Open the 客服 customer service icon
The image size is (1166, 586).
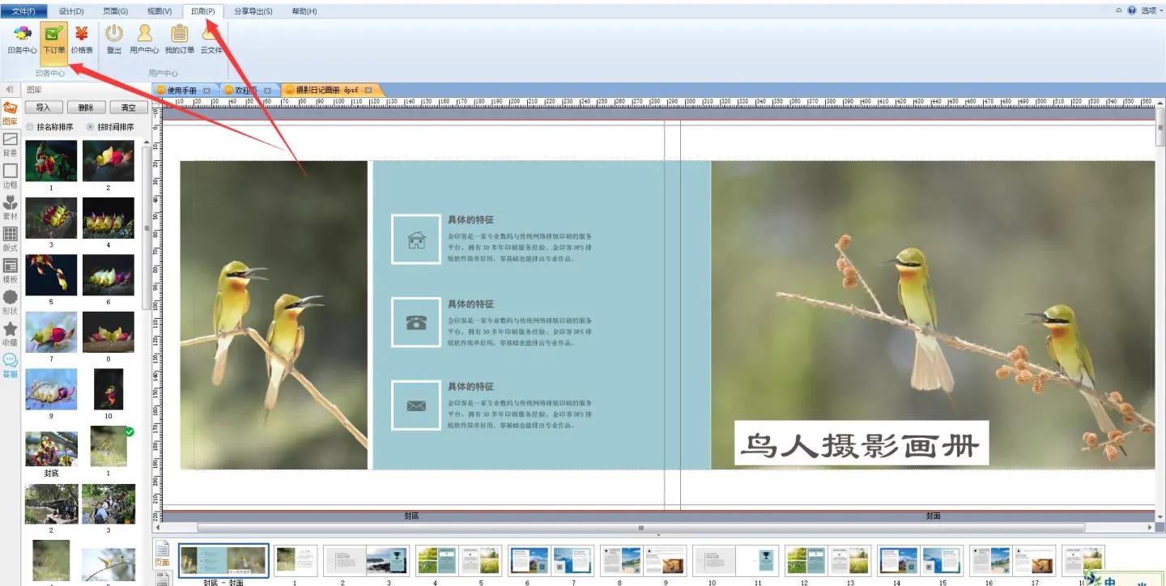pyautogui.click(x=11, y=366)
